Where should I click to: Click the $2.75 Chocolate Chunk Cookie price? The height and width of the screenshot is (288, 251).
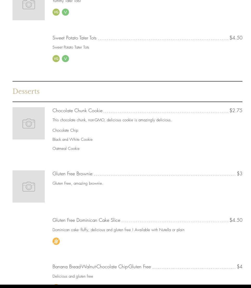click(236, 111)
